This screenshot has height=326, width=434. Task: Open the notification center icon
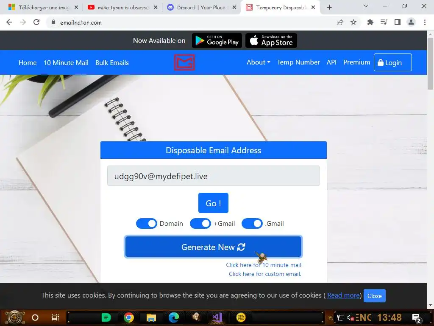coord(416,318)
